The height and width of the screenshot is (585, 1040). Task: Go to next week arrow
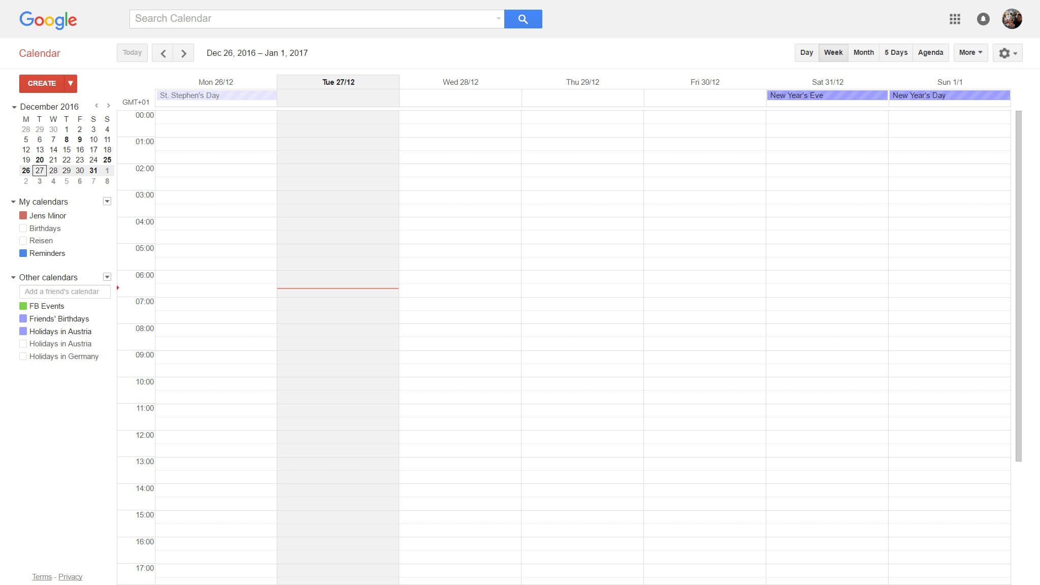click(x=184, y=53)
